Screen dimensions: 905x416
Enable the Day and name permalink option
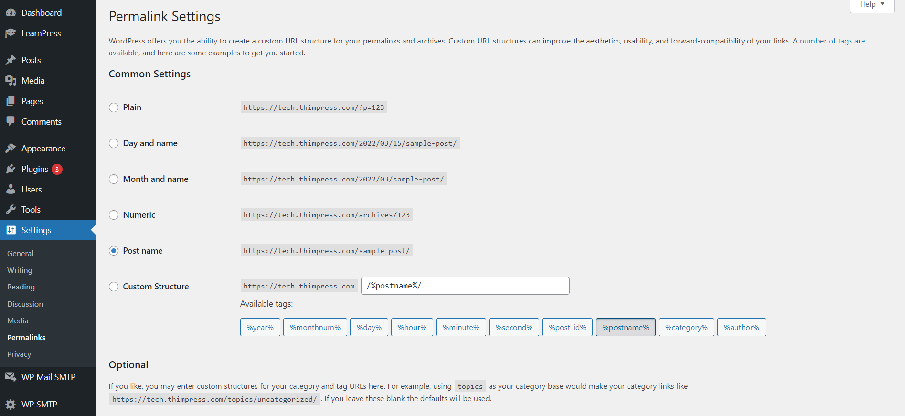click(x=114, y=143)
